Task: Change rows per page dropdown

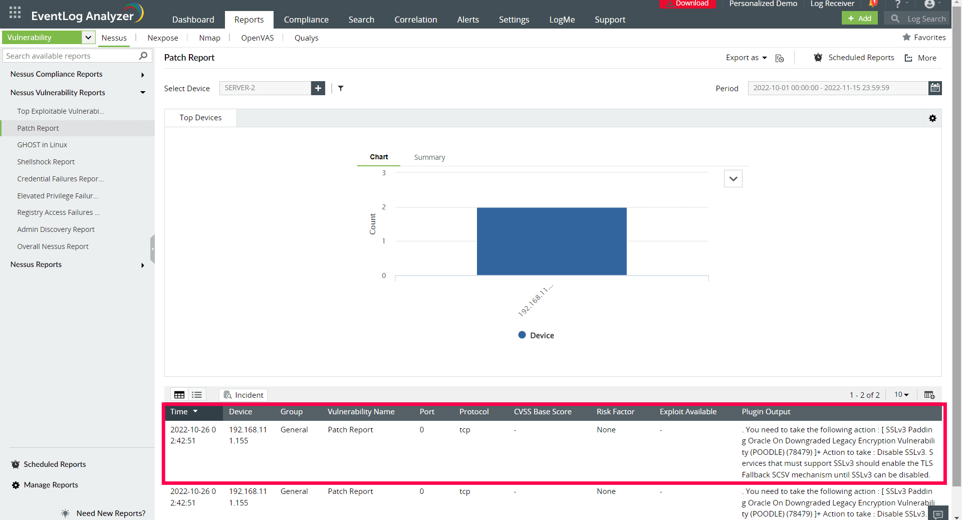Action: pos(901,395)
